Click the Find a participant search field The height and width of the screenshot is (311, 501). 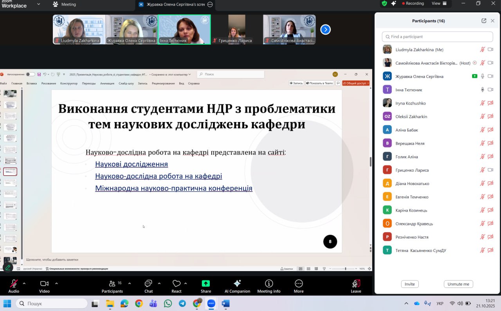[x=437, y=37]
